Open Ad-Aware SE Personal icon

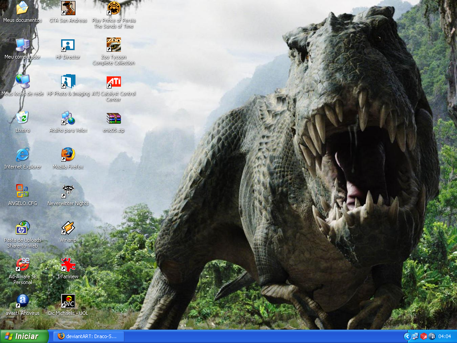[x=22, y=264]
